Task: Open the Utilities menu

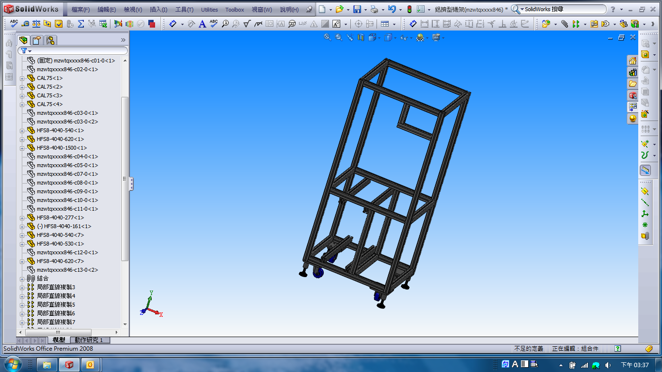Action: [x=209, y=10]
